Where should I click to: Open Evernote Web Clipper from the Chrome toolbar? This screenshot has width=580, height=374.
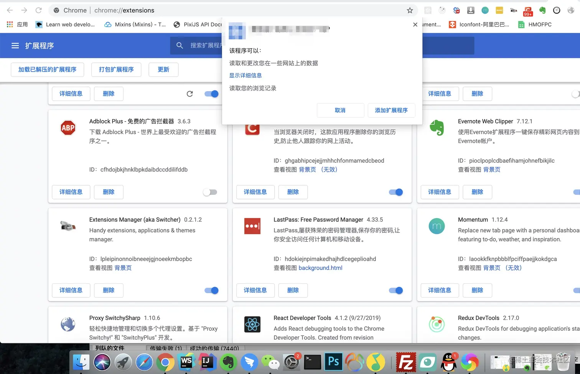click(542, 10)
